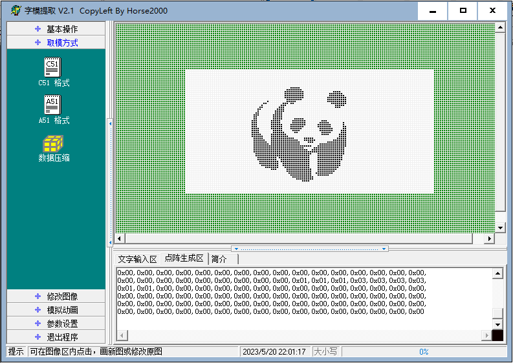Click the image canvas scroll-left arrow
Image resolution: width=513 pixels, height=363 pixels.
click(120, 238)
